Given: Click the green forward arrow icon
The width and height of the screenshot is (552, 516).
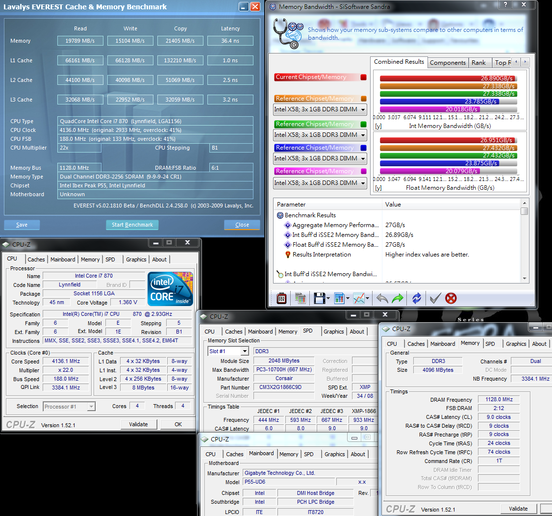Looking at the screenshot, I should (x=398, y=298).
